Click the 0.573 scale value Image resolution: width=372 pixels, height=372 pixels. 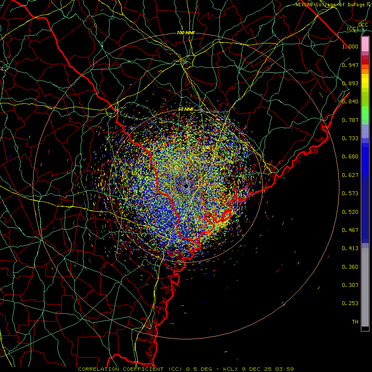[x=350, y=193]
